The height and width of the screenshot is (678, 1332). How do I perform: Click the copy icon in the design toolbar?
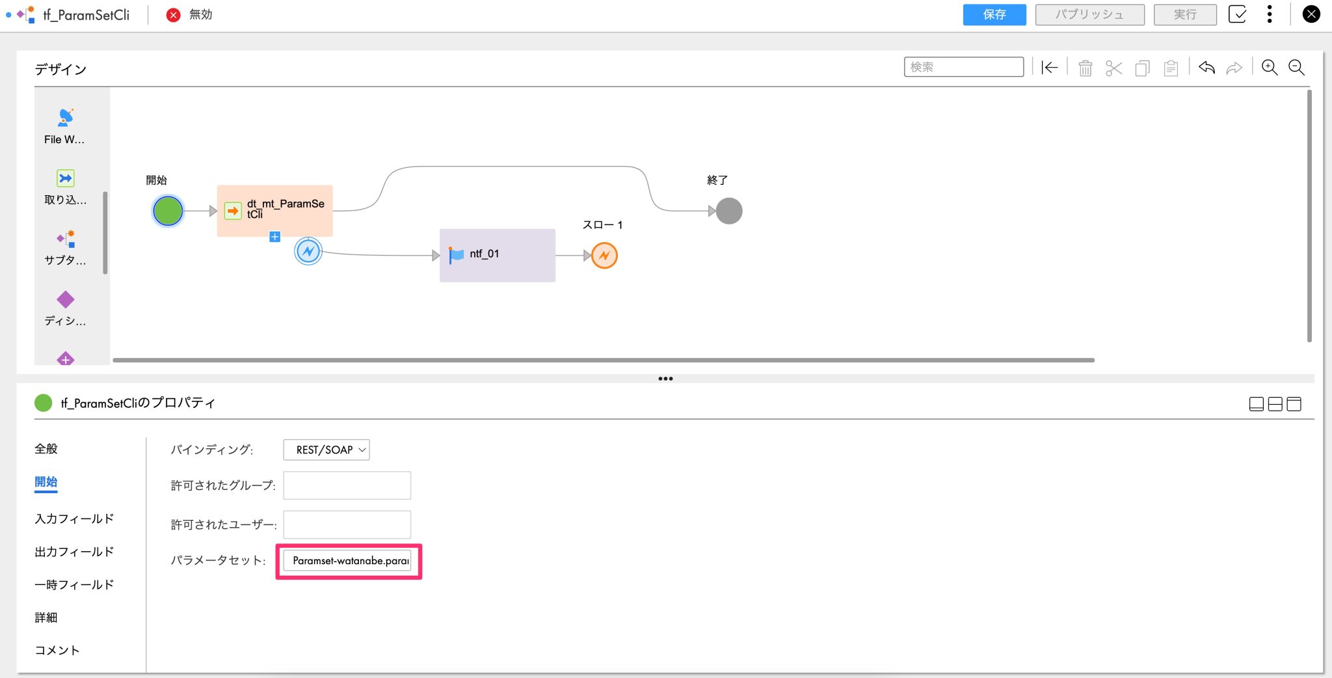click(1141, 67)
